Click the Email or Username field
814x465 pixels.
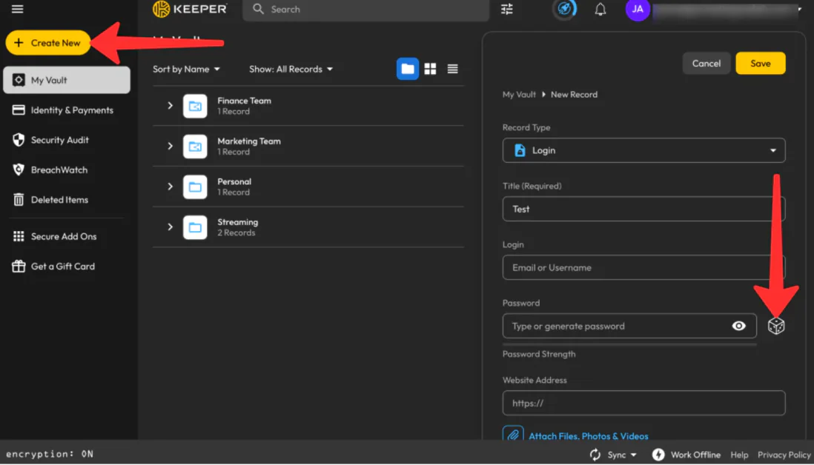tap(643, 267)
